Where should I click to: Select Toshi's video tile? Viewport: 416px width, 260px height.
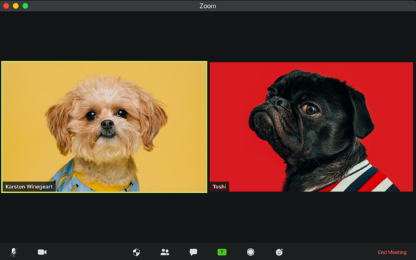311,127
